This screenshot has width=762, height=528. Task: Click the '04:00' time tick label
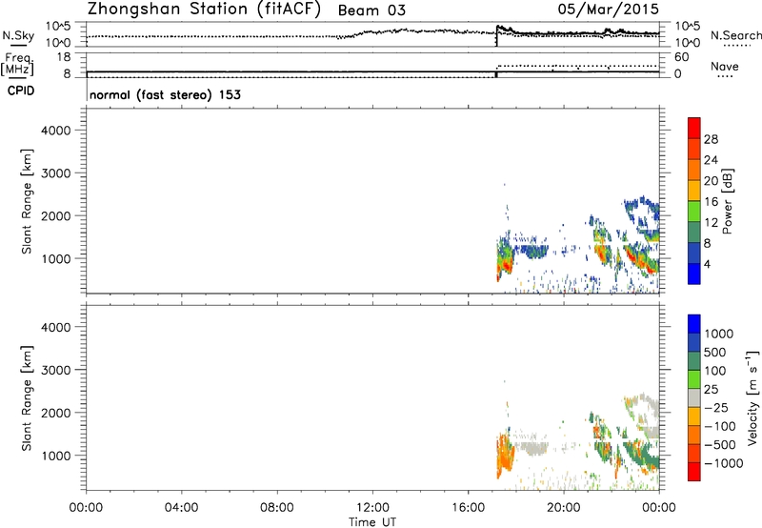(181, 508)
